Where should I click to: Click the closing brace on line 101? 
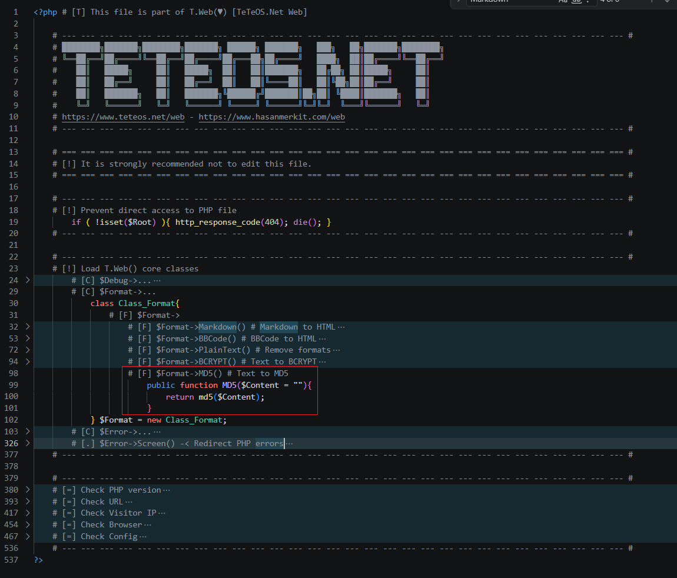(x=150, y=408)
